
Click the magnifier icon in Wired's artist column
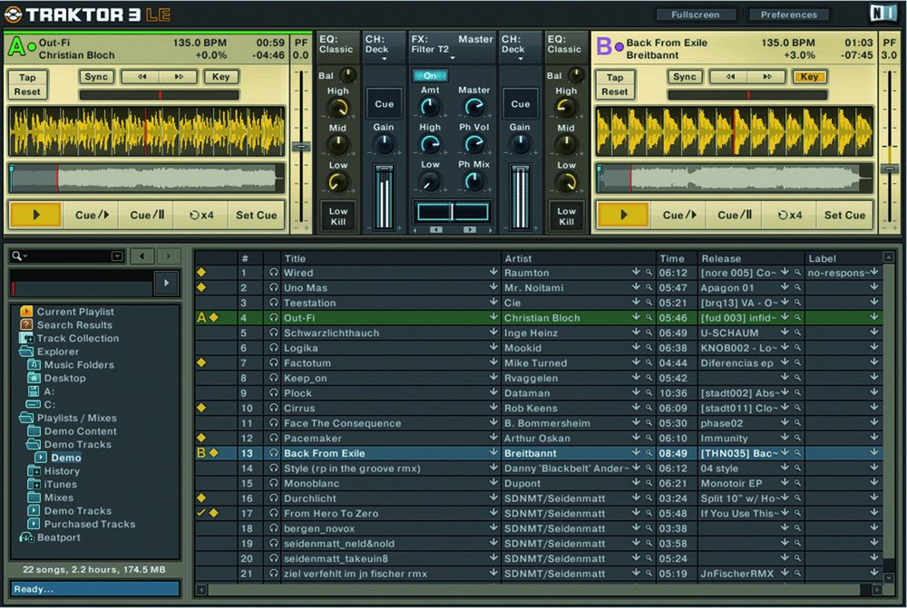649,273
